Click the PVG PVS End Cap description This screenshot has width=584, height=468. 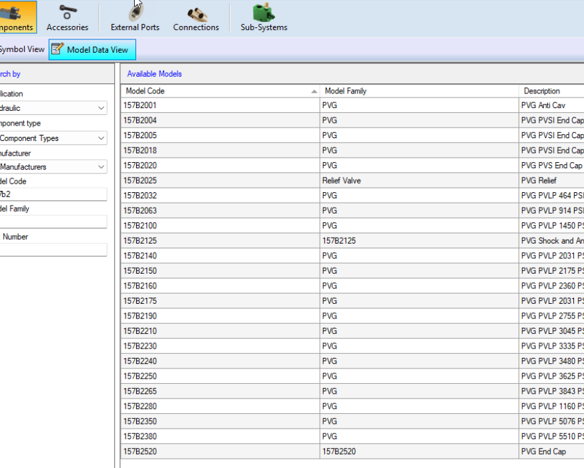point(551,166)
